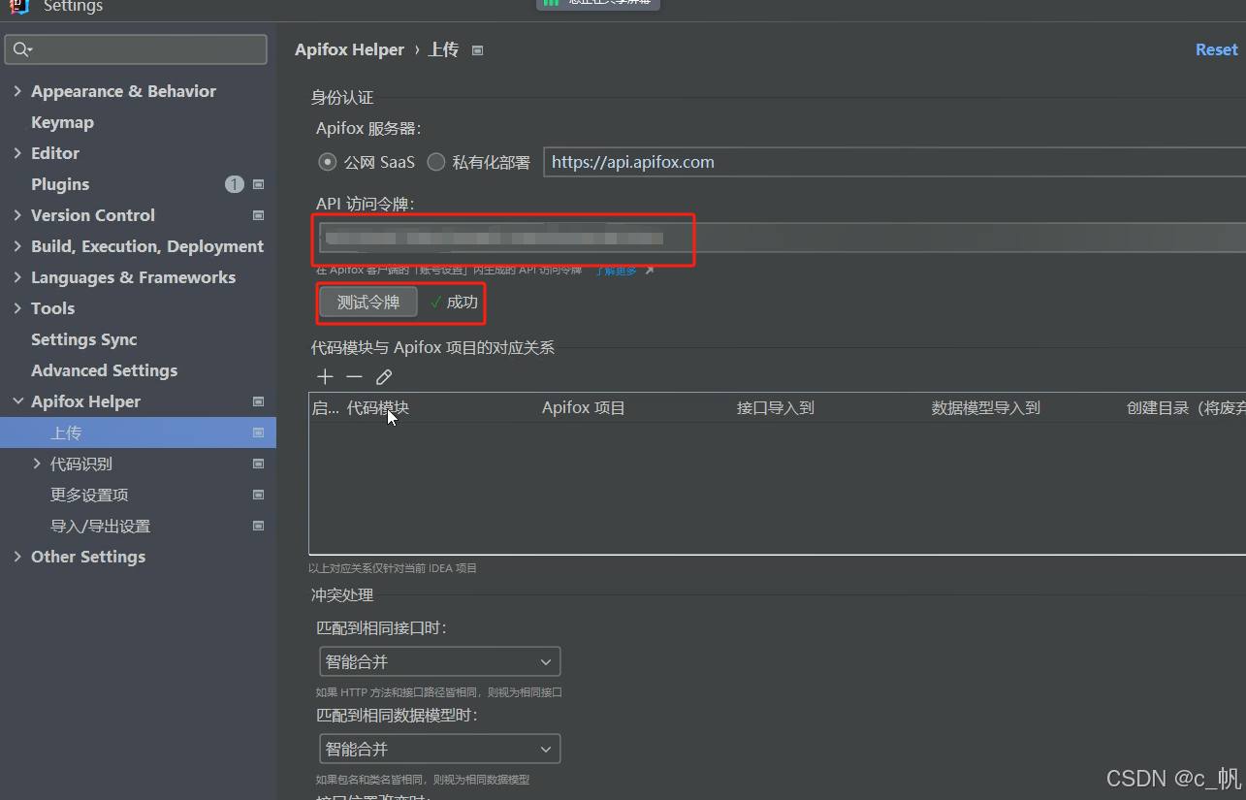Click project-level icon beside 导入/导出设置

[259, 526]
